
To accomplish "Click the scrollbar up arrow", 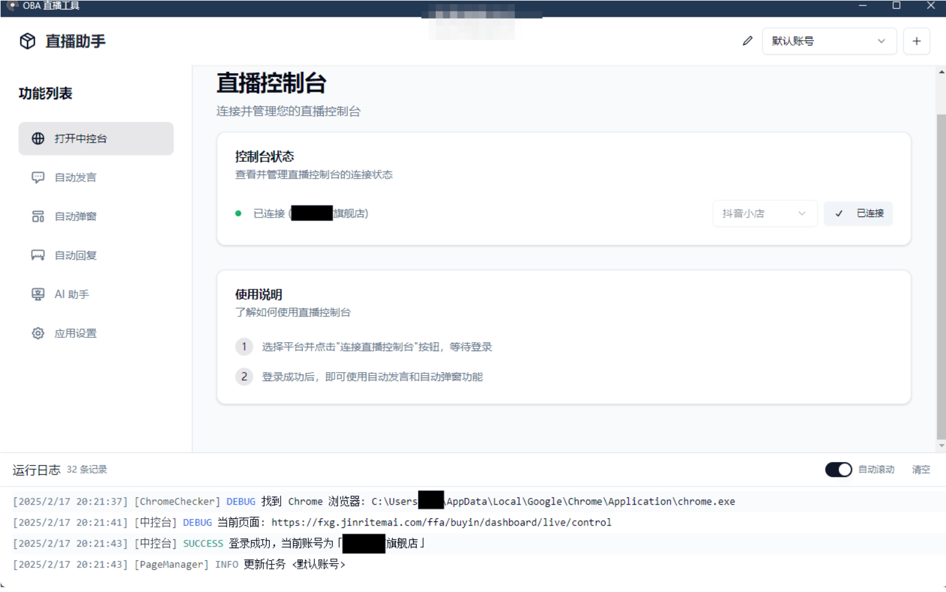I will pyautogui.click(x=941, y=71).
